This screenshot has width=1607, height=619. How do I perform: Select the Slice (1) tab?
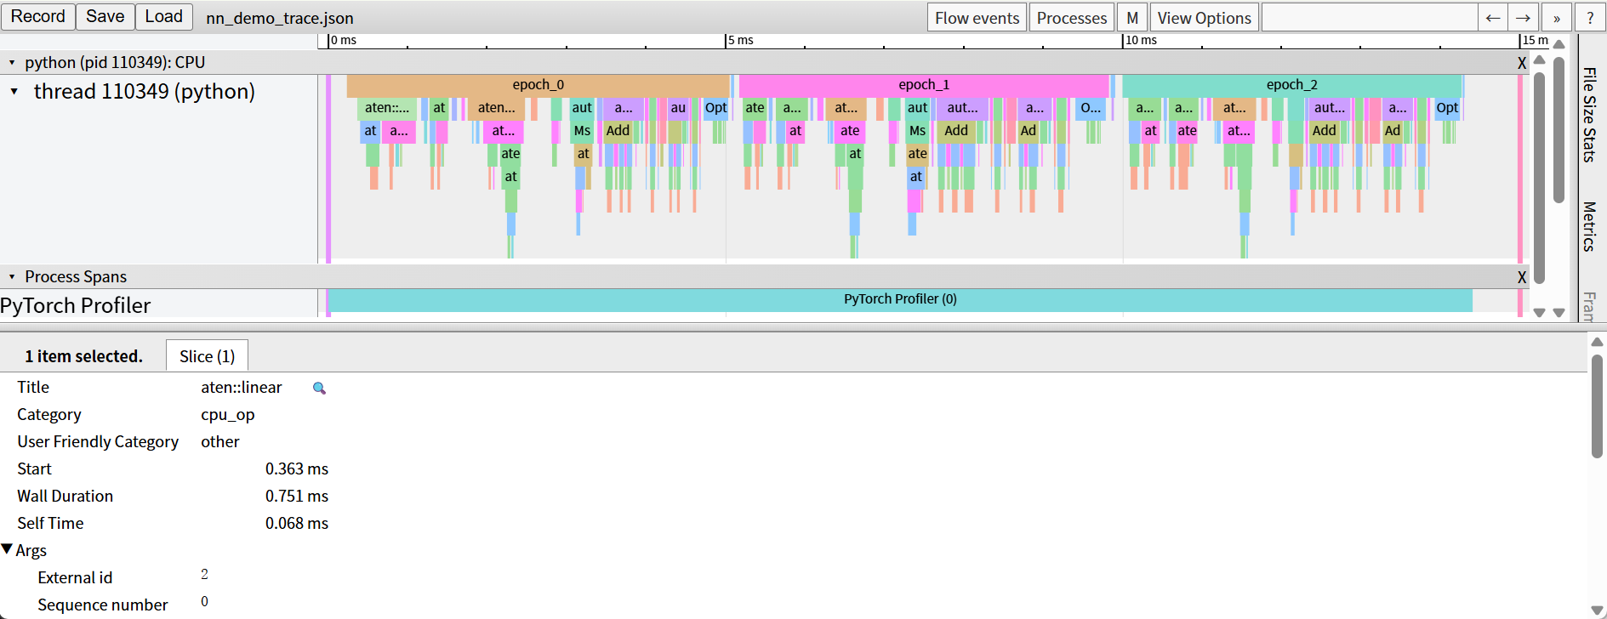pos(207,356)
